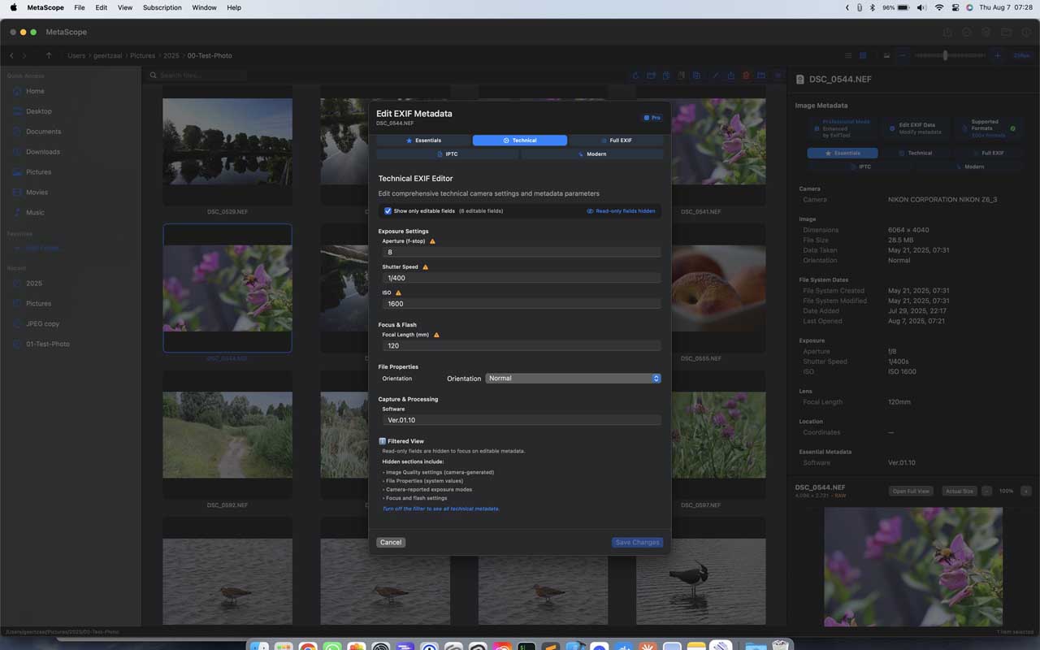Viewport: 1040px width, 650px height.
Task: Select the Technical tab in the metadata panel
Action: pyautogui.click(x=915, y=153)
